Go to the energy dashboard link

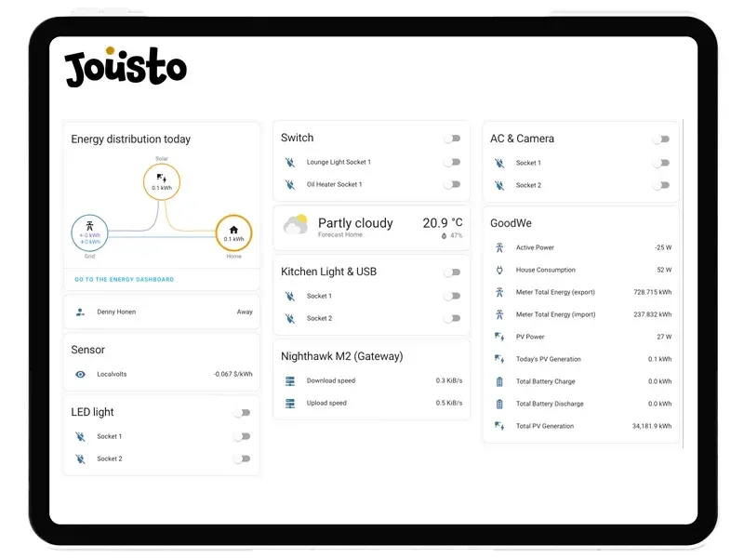pos(125,280)
